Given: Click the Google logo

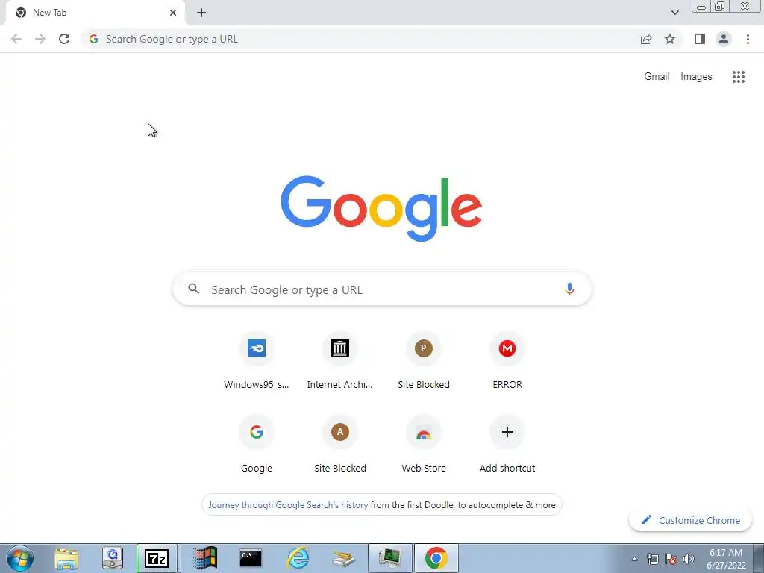Looking at the screenshot, I should click(381, 208).
